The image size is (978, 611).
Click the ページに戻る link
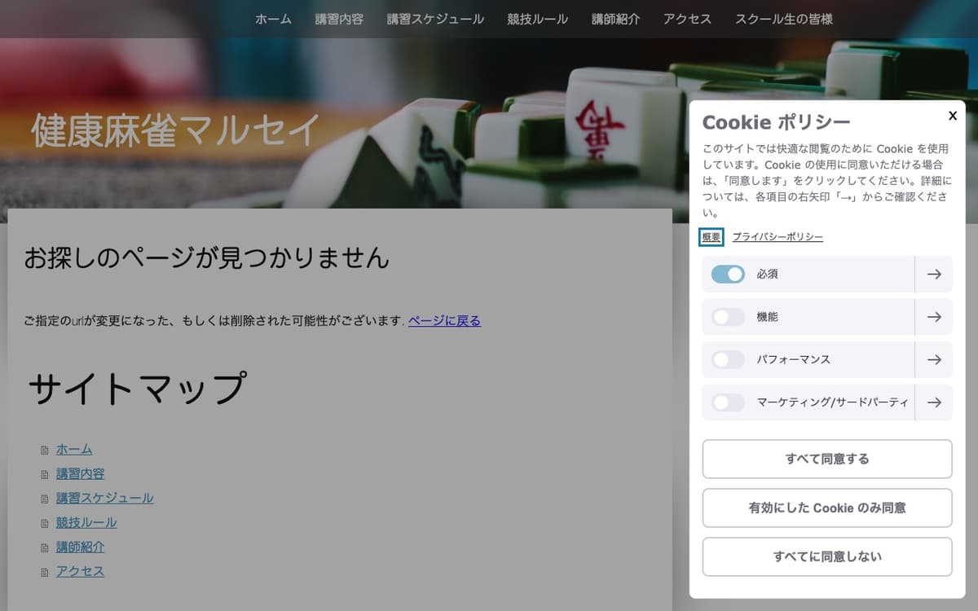pos(444,321)
